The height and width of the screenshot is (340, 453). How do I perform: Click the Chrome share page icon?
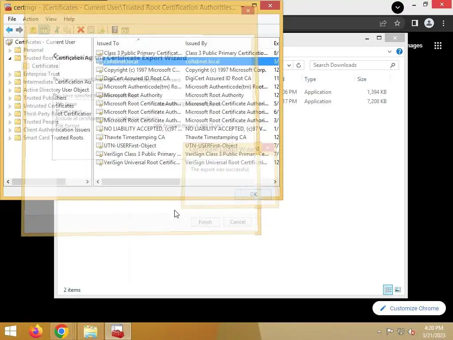tap(383, 23)
